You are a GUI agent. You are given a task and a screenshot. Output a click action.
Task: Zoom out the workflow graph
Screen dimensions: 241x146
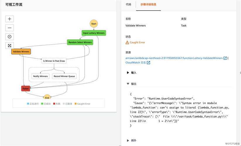point(10,28)
